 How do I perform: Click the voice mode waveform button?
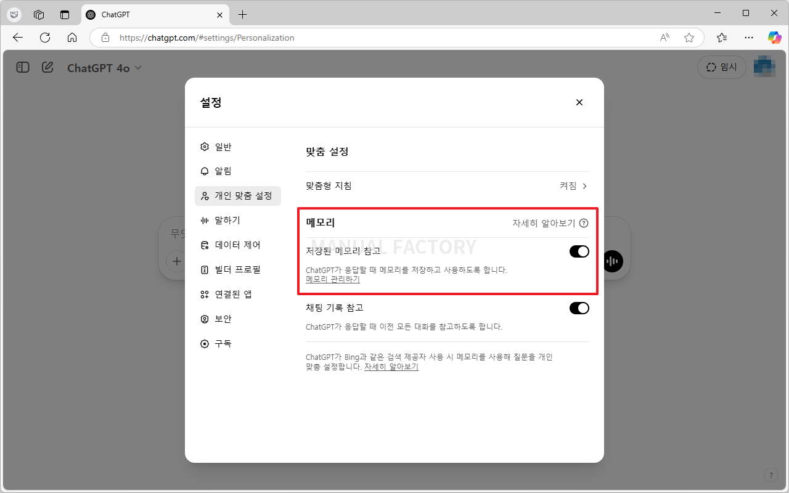pos(612,261)
